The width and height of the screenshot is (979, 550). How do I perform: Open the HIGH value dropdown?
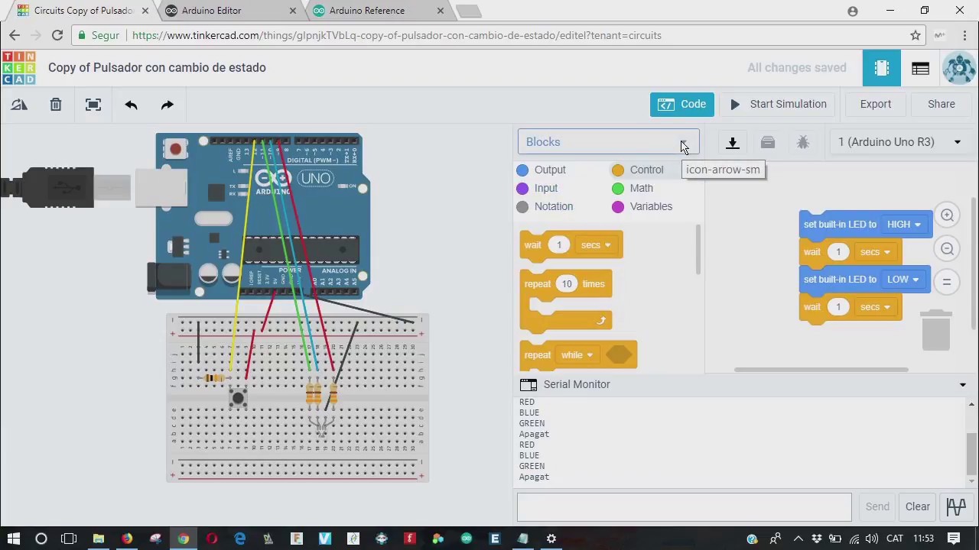[904, 225]
